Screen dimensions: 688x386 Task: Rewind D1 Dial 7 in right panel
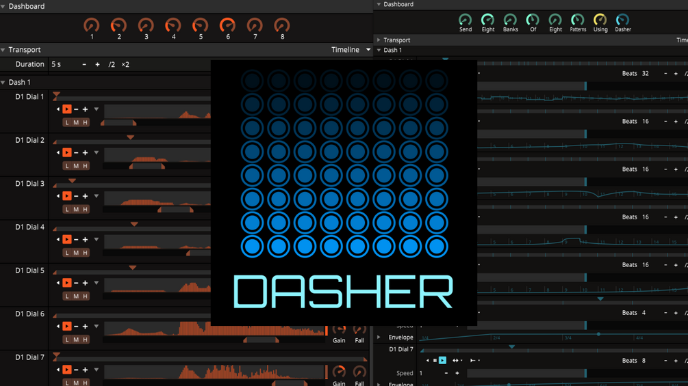[428, 361]
